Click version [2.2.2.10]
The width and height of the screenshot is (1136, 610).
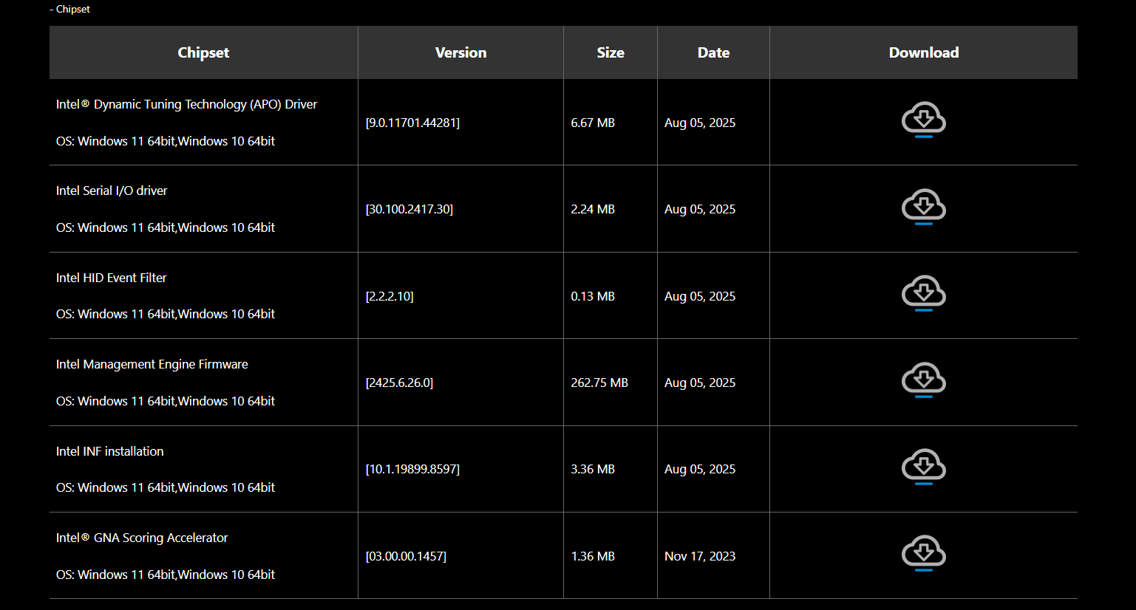point(390,296)
